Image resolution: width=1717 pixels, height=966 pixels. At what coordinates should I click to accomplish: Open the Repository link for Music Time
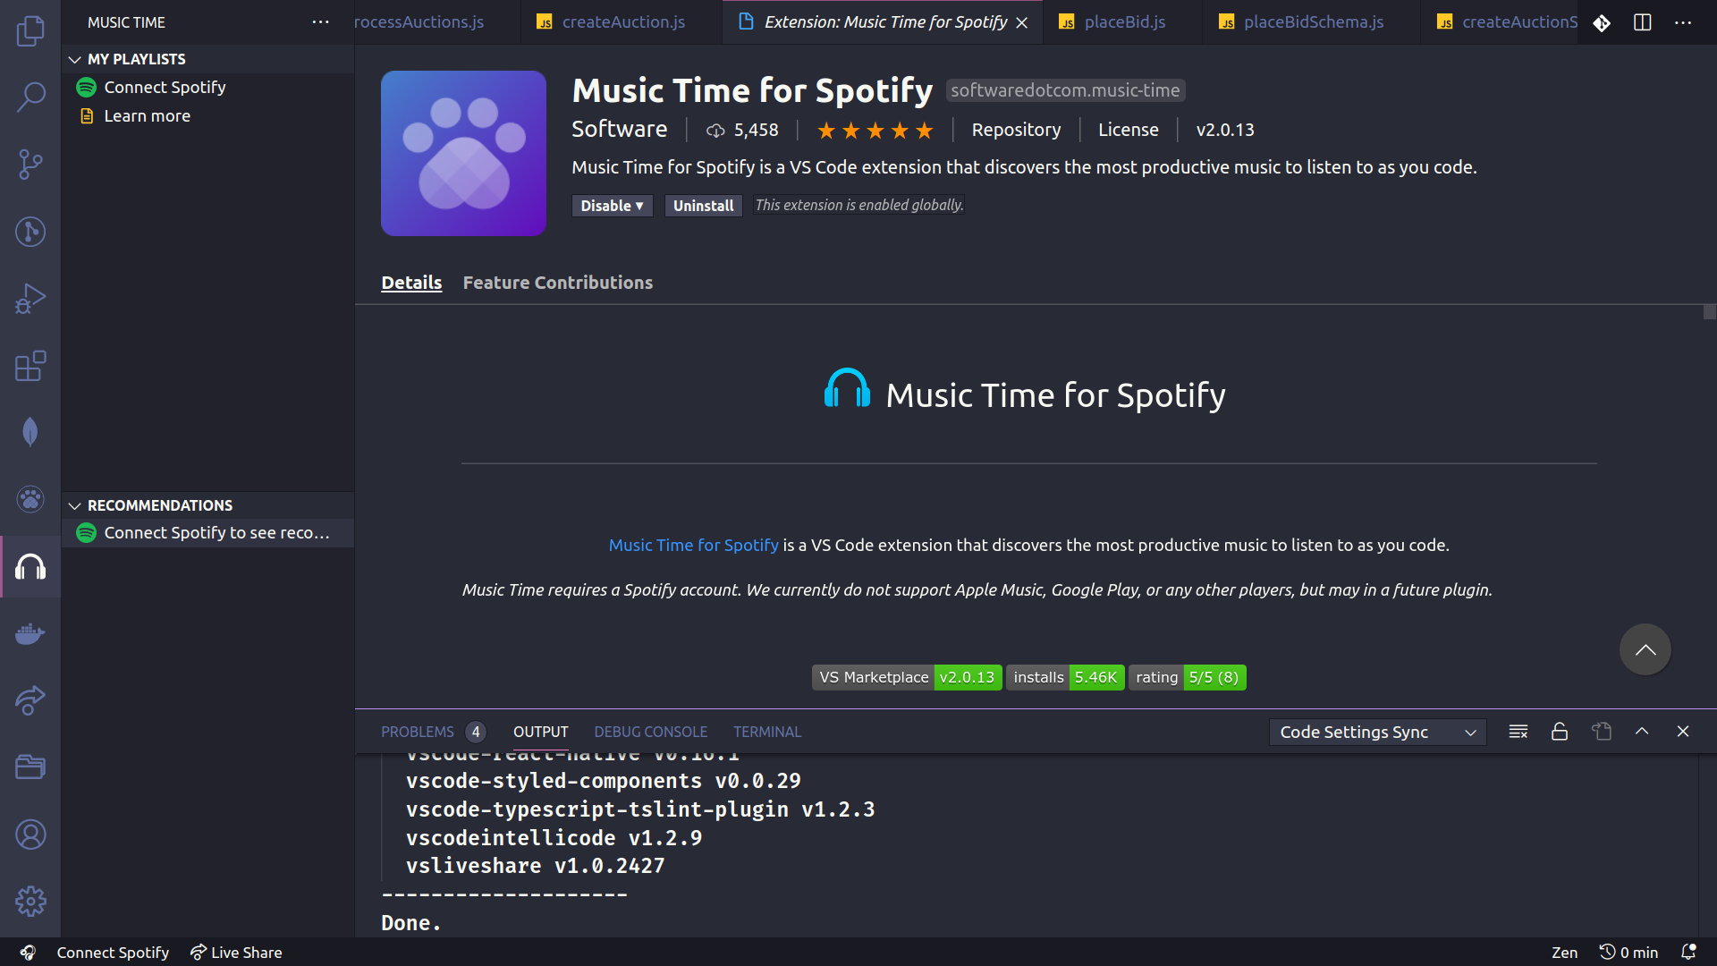point(1016,130)
